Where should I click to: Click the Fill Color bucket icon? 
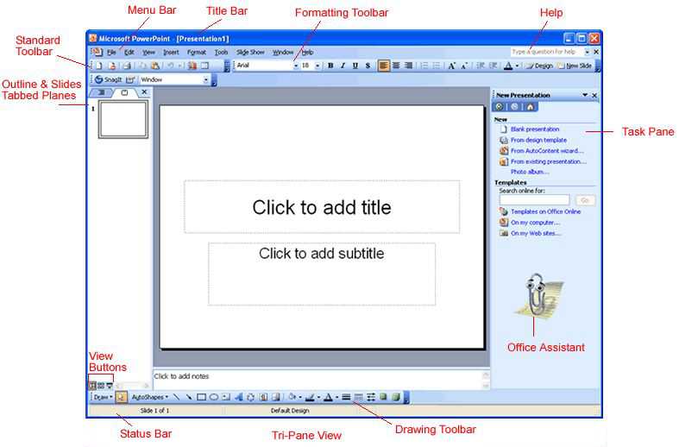[292, 397]
